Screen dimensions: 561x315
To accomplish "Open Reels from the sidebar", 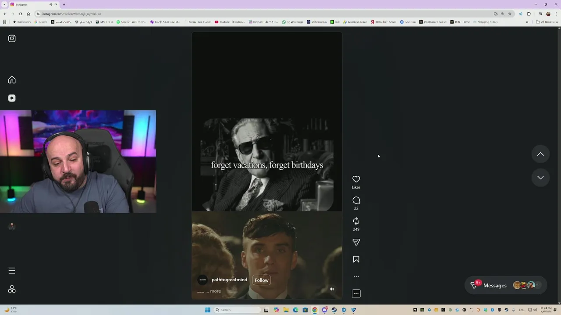I will pos(12,98).
